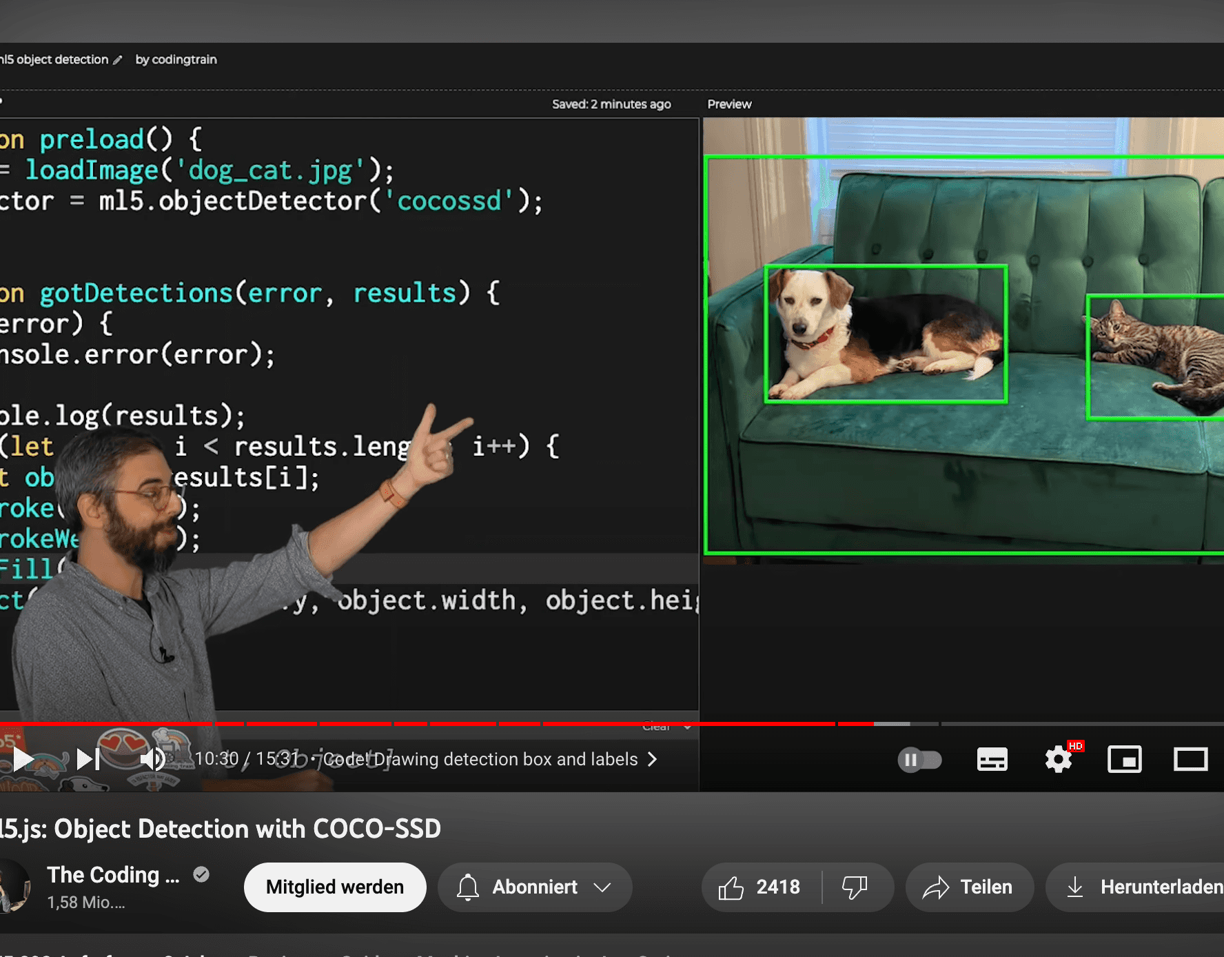Turn on subtitles/captions
1224x957 pixels.
[x=992, y=760]
